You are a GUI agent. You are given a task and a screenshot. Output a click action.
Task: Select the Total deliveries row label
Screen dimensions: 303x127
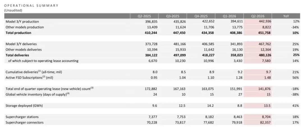(x=17, y=55)
